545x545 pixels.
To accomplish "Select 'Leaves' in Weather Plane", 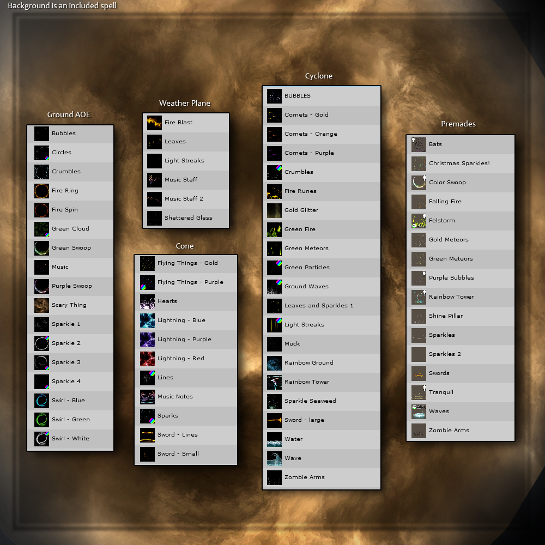I will click(x=186, y=142).
